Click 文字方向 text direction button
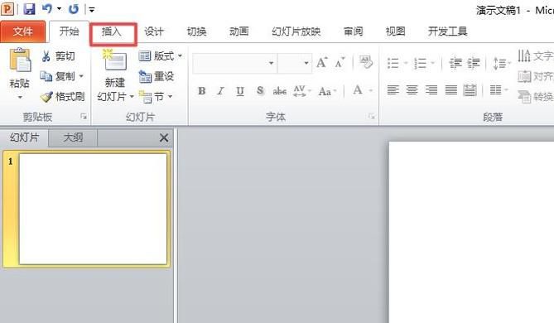This screenshot has width=554, height=323. (x=536, y=55)
